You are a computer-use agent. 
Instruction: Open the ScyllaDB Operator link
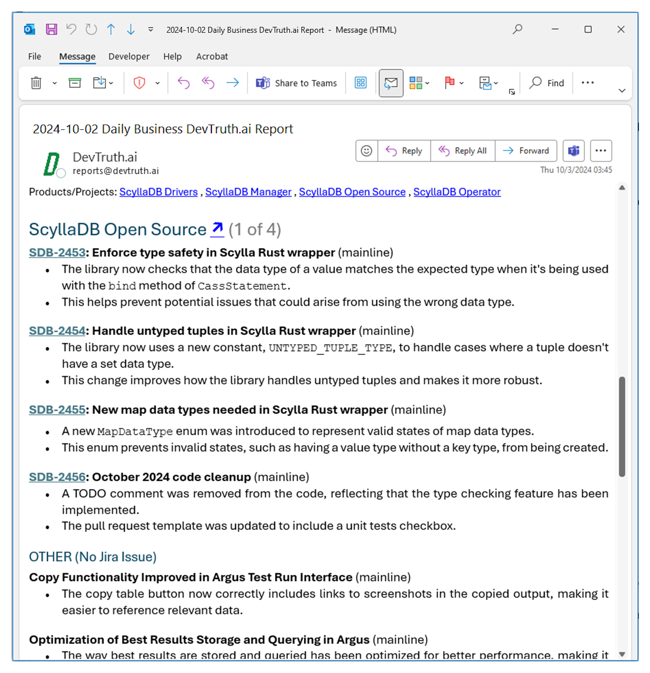pos(456,192)
